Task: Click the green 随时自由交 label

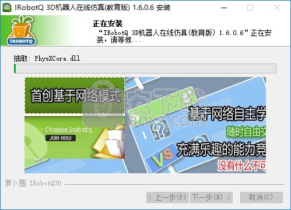Action: [246, 132]
